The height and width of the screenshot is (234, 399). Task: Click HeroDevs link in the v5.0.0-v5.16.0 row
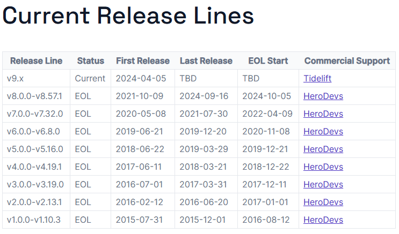pos(323,149)
